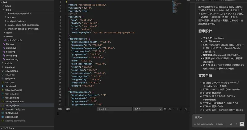This screenshot has width=247, height=130.
Task: Click the info icon beside README.md
Action: (x=2, y=113)
